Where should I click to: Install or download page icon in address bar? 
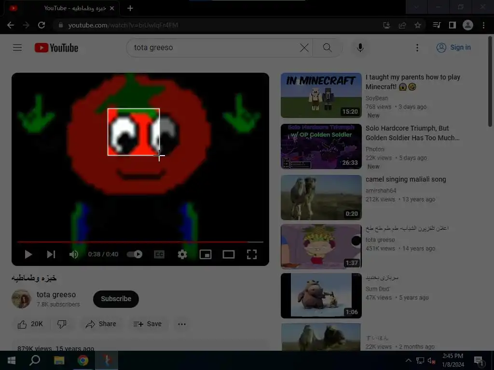pos(386,25)
